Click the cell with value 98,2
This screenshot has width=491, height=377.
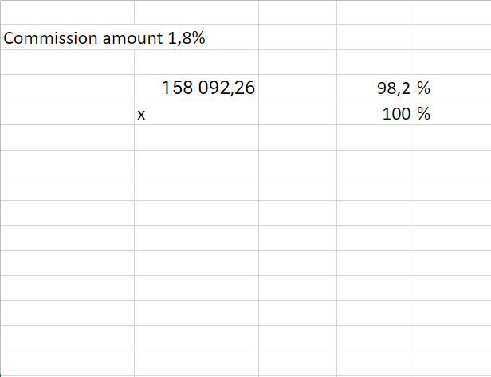[375, 88]
